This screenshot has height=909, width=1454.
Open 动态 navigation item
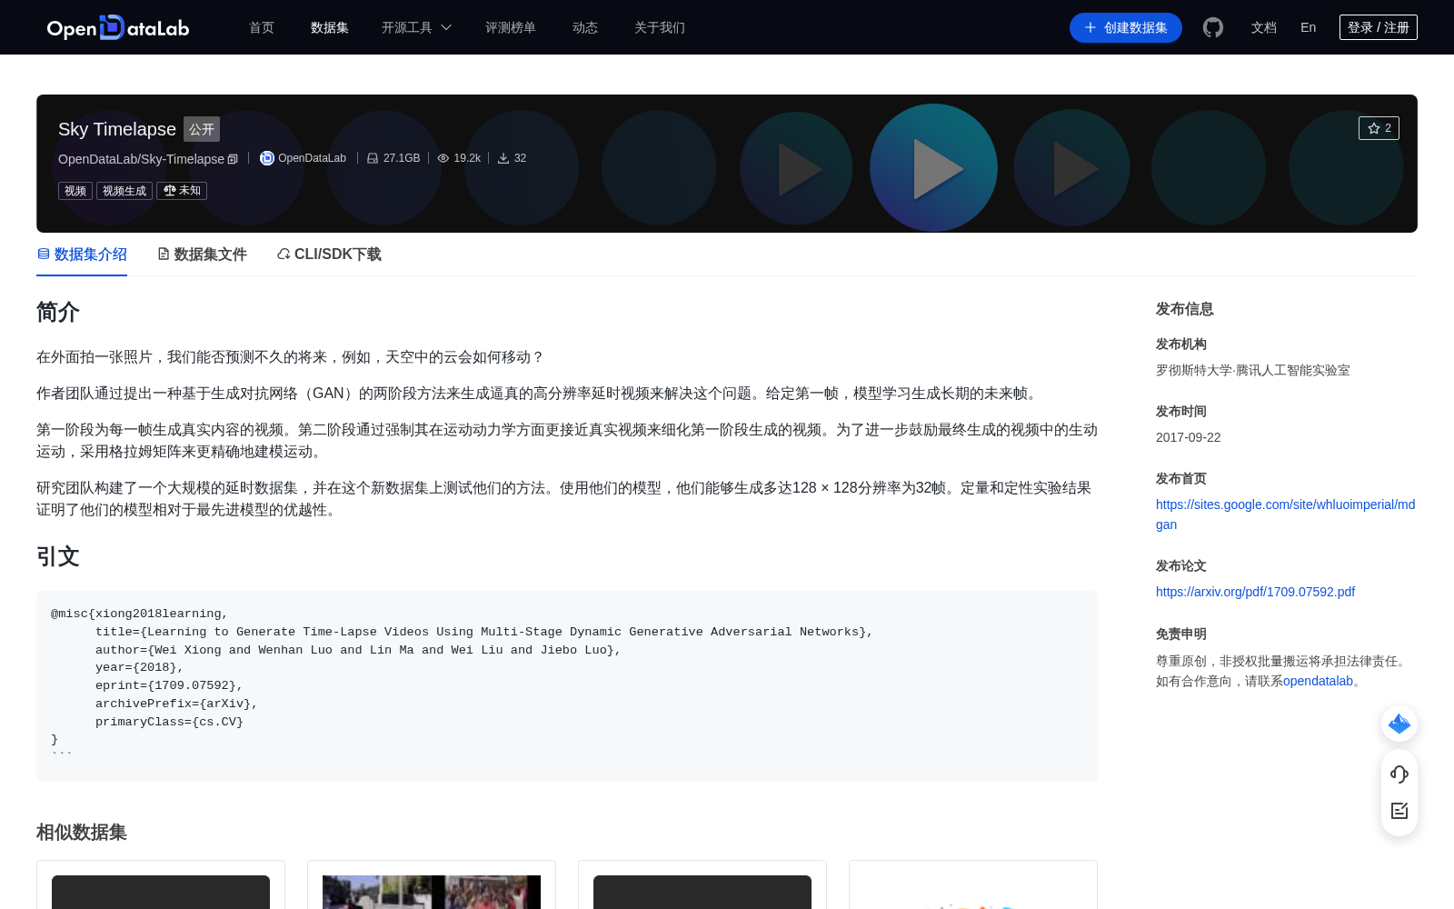pos(585,27)
